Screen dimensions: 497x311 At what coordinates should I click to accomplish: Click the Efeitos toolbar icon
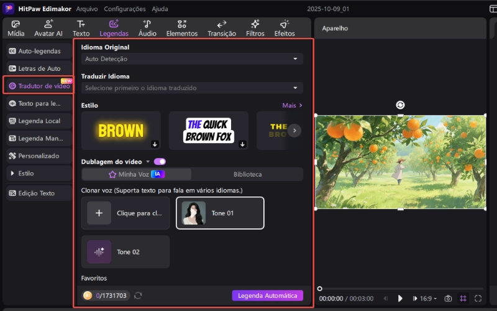(x=285, y=28)
